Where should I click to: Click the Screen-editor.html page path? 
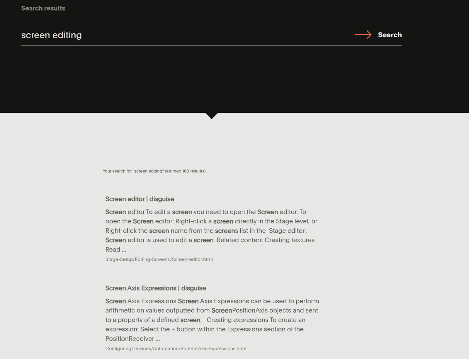[x=159, y=259]
